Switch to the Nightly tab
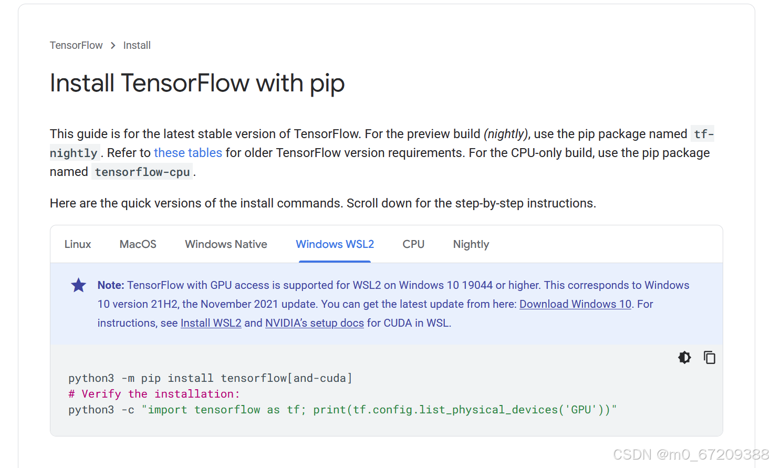This screenshot has width=771, height=468. point(471,244)
